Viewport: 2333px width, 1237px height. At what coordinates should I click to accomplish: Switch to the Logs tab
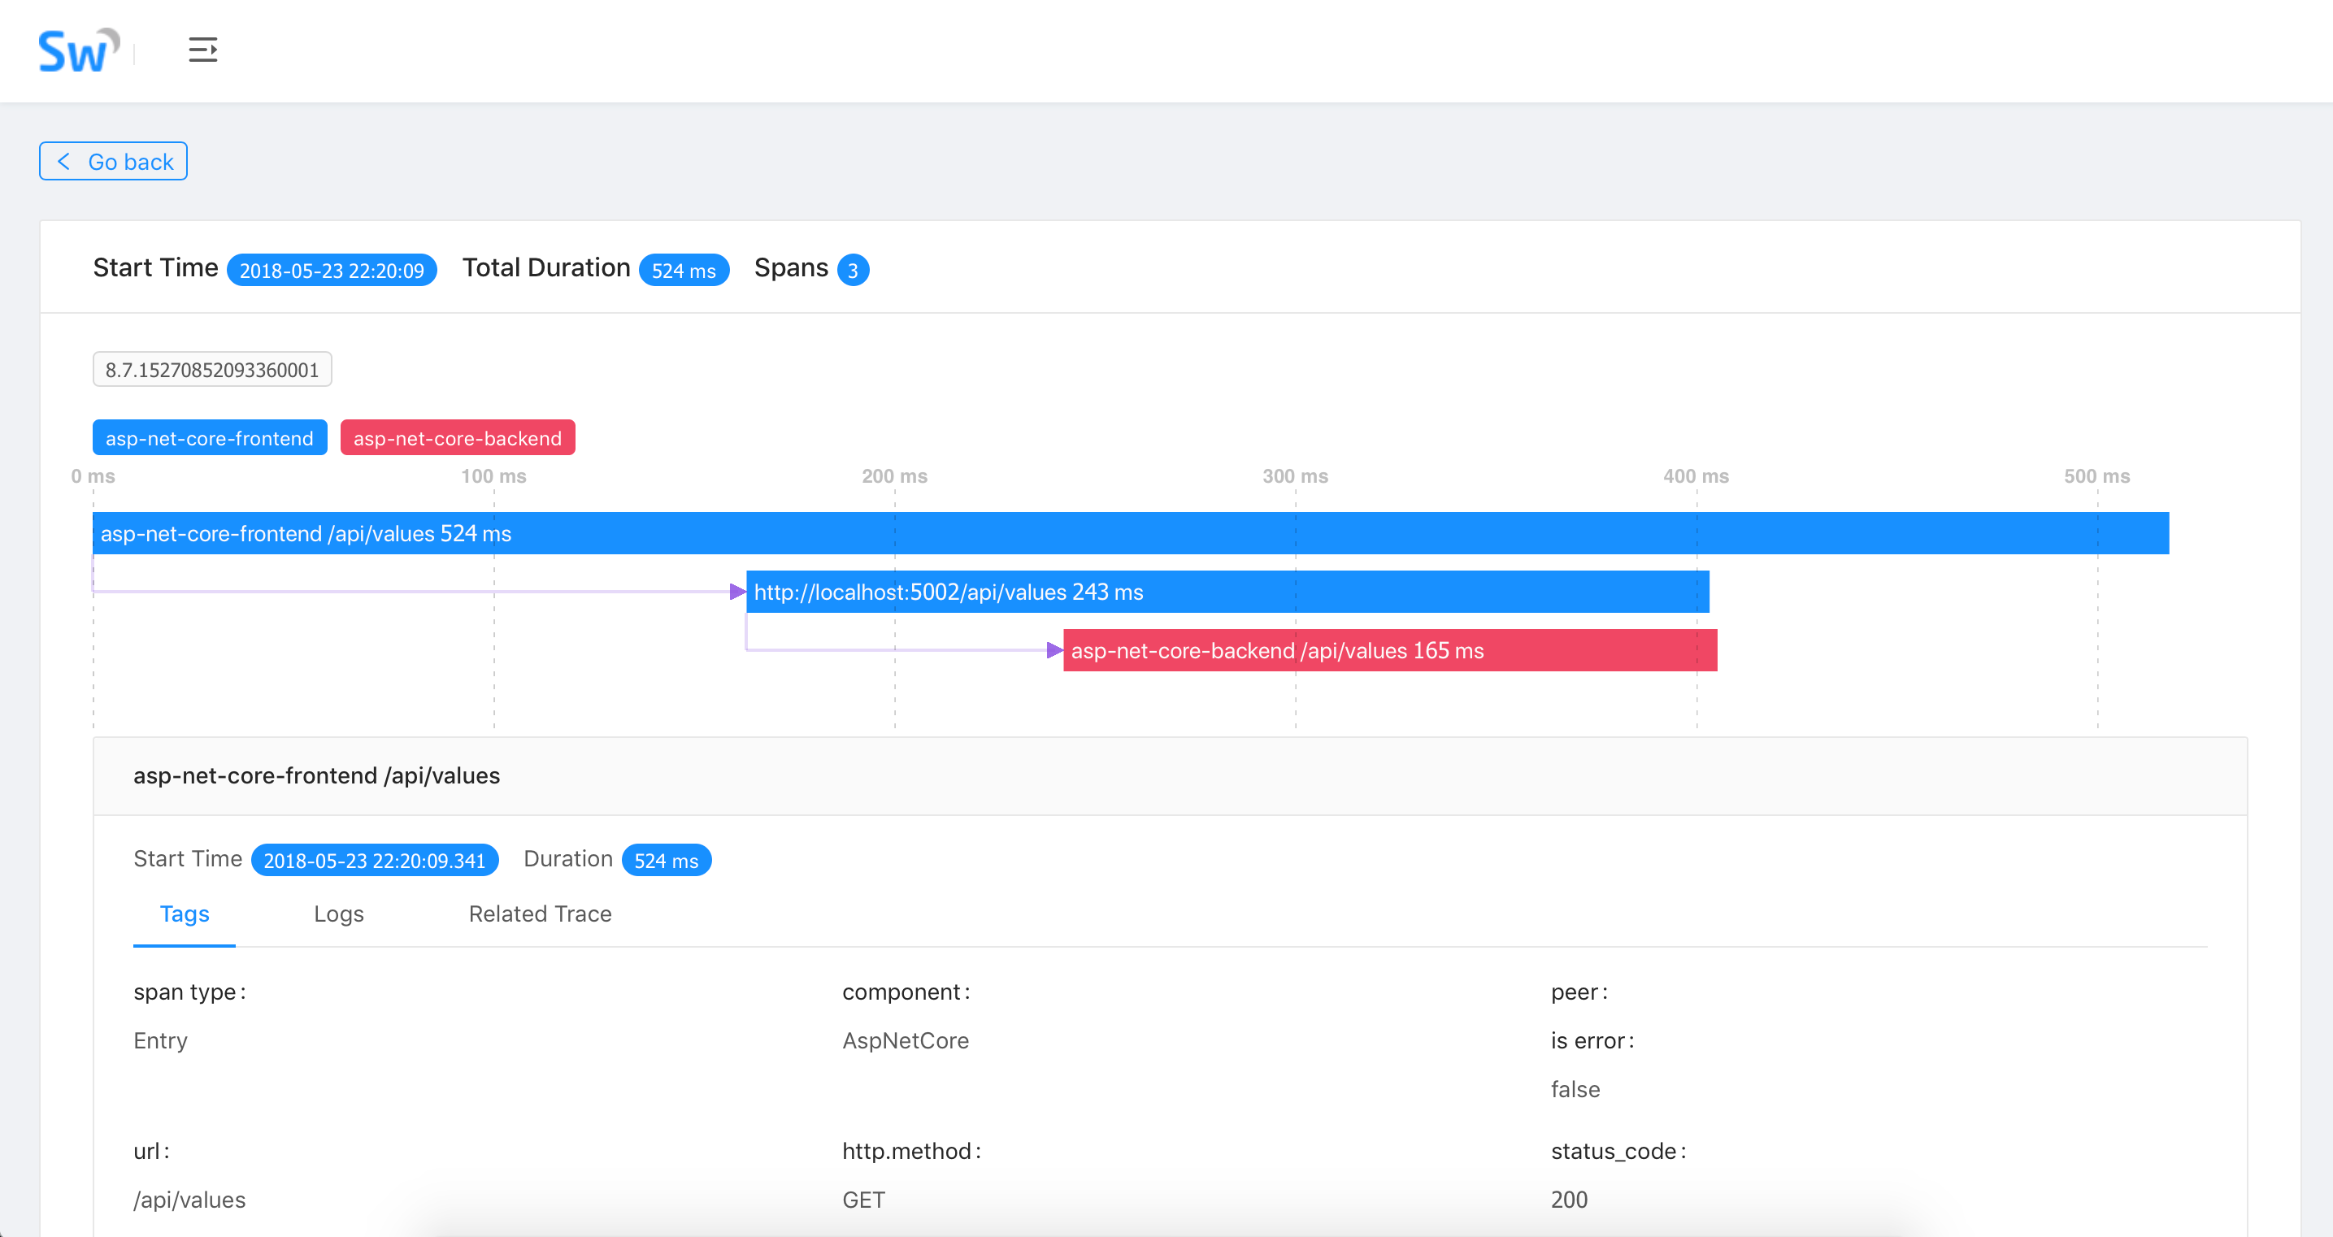tap(339, 914)
